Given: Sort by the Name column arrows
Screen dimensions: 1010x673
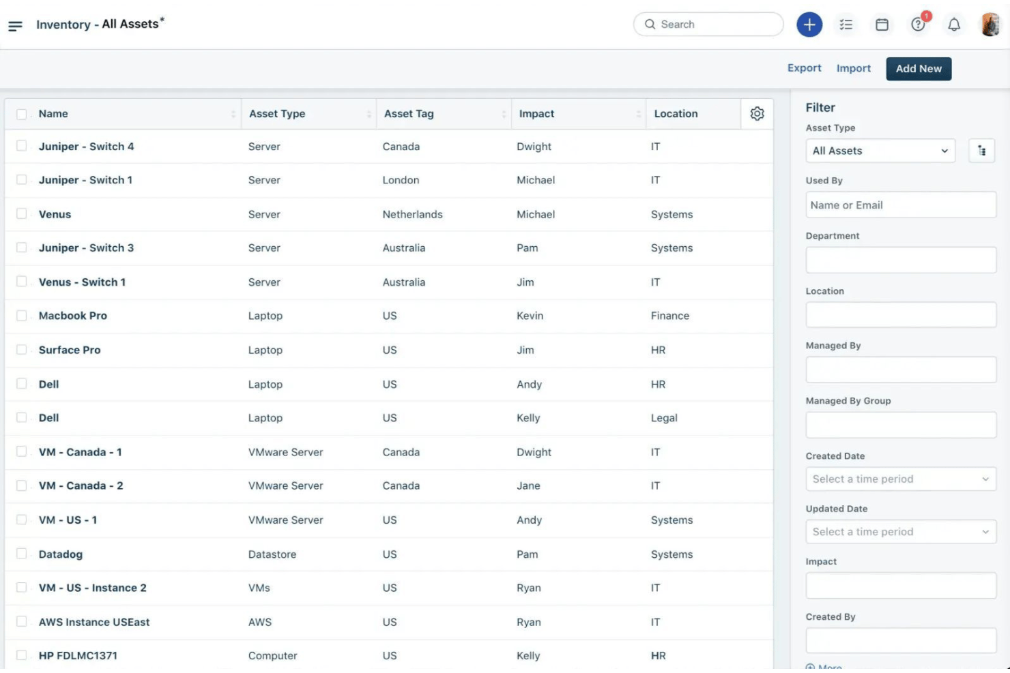Looking at the screenshot, I should tap(233, 115).
